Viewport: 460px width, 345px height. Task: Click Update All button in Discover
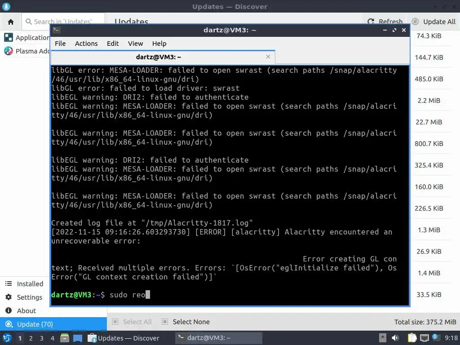(x=433, y=22)
